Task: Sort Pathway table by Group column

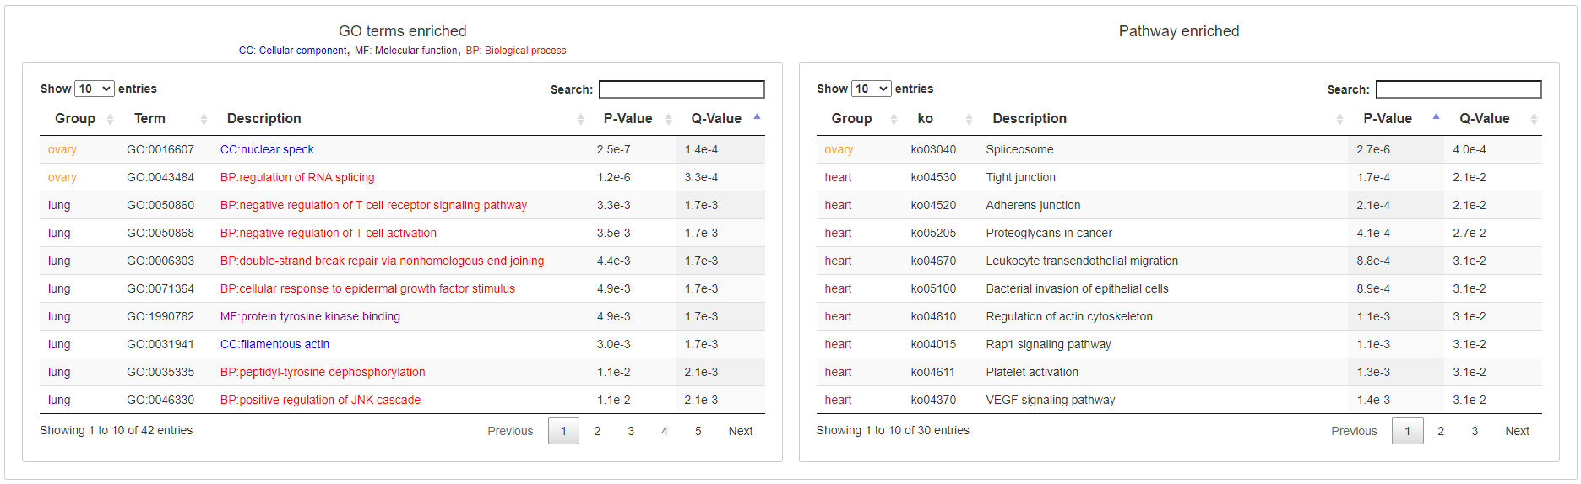Action: 860,119
